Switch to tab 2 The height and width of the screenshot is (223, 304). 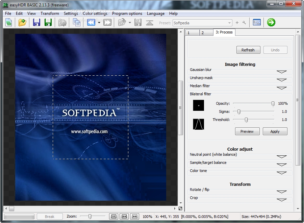click(x=206, y=32)
